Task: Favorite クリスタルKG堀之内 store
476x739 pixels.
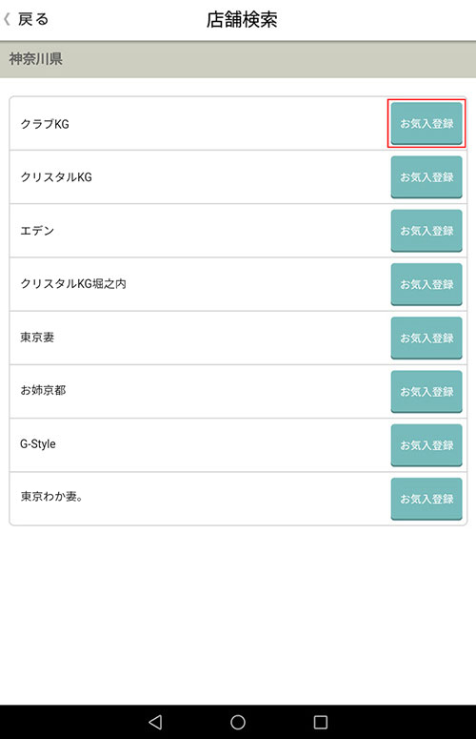Action: click(x=426, y=284)
